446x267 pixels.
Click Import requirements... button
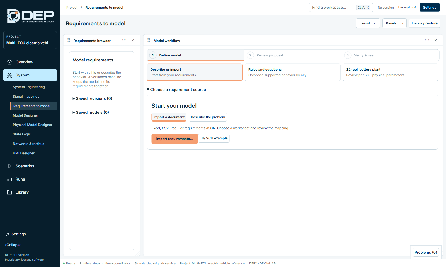click(175, 139)
